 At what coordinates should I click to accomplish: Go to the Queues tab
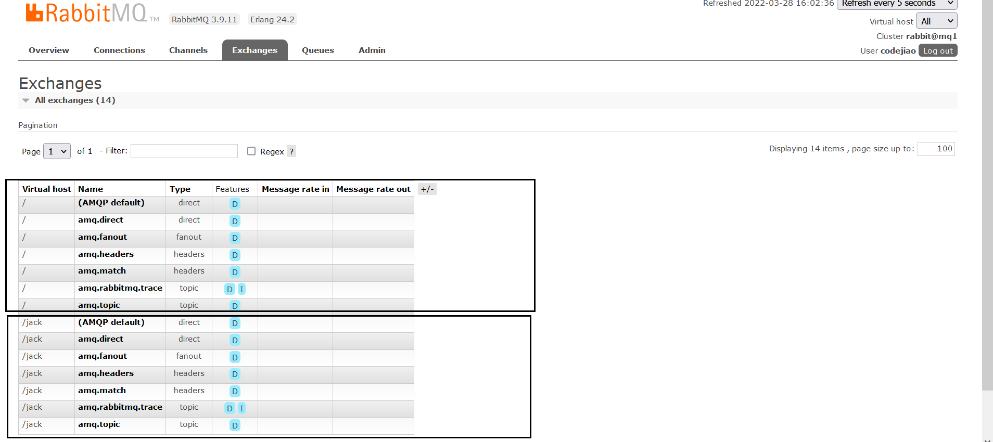coord(317,50)
